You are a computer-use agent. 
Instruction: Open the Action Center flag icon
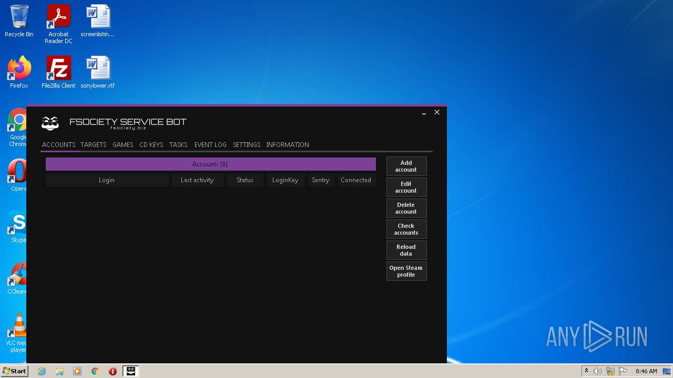point(623,371)
